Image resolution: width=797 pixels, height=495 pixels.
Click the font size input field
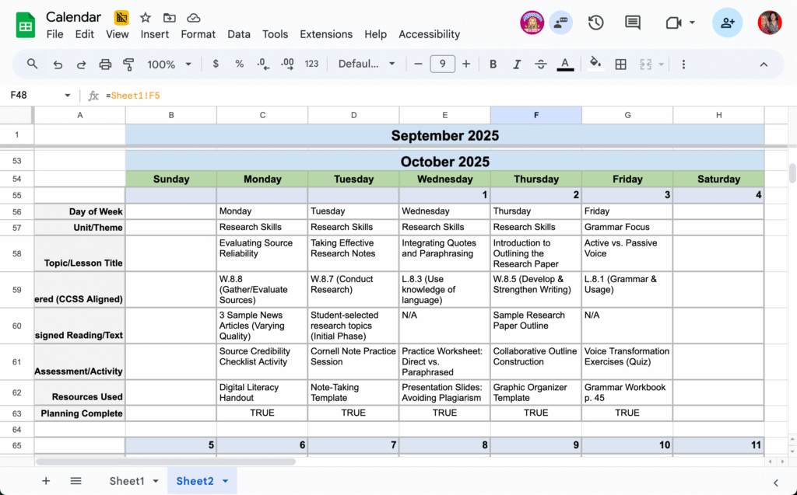(442, 64)
